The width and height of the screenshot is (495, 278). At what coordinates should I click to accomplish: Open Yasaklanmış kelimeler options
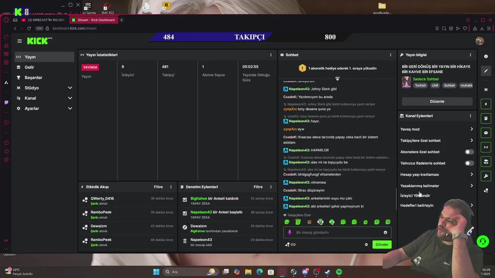(x=437, y=186)
